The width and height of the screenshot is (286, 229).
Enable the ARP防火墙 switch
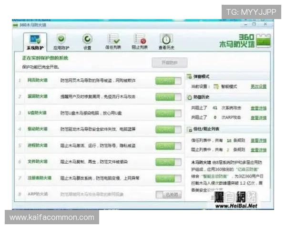click(169, 195)
